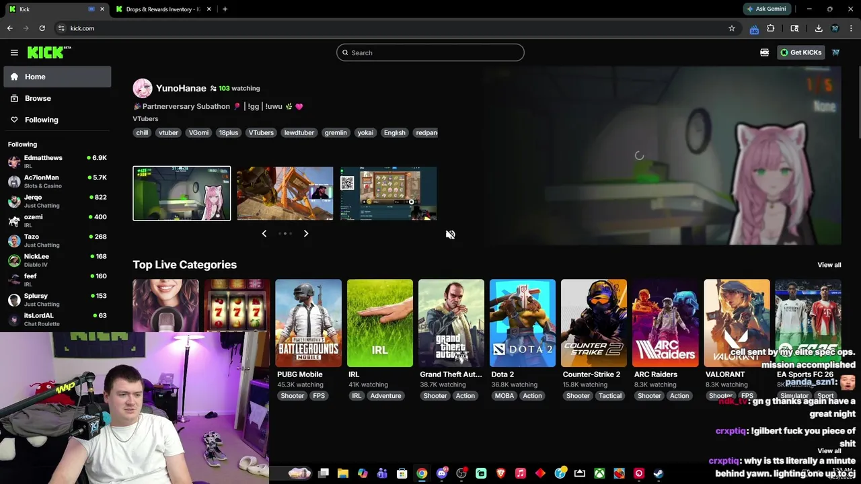This screenshot has height=484, width=861.
Task: Open Chrome from the taskbar
Action: pyautogui.click(x=422, y=473)
